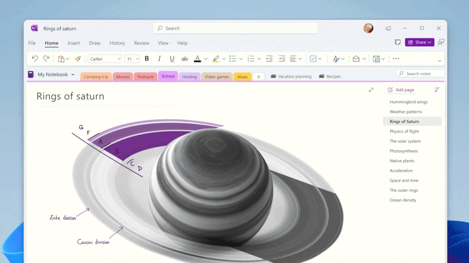
Task: Click the bulleted list icon
Action: (x=232, y=58)
